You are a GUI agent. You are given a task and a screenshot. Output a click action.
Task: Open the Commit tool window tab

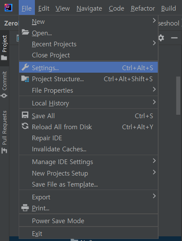click(4, 84)
